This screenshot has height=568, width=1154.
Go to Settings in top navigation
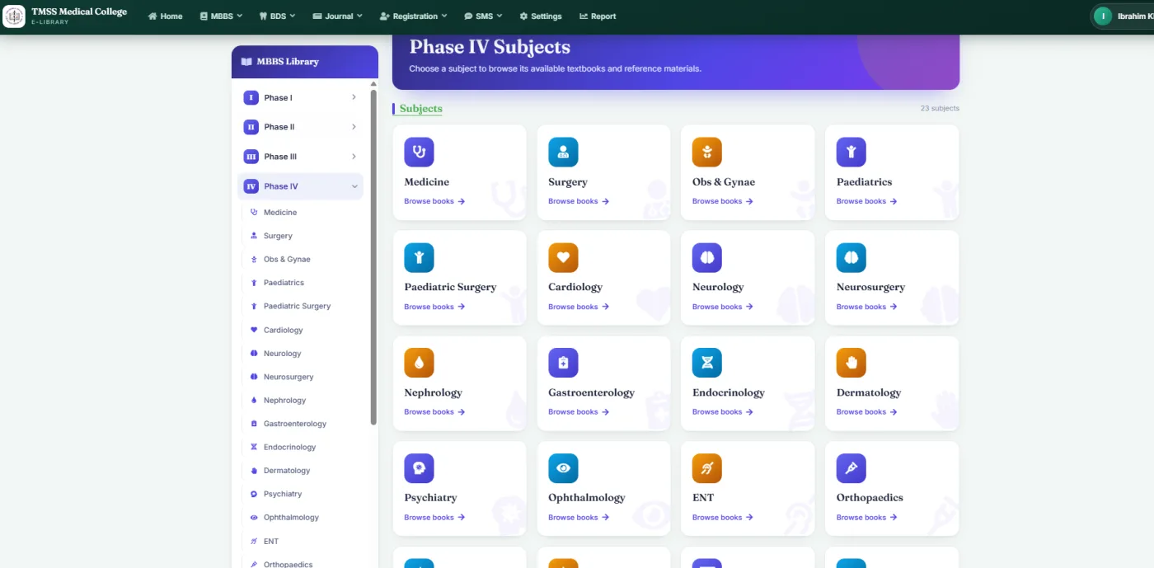tap(541, 16)
